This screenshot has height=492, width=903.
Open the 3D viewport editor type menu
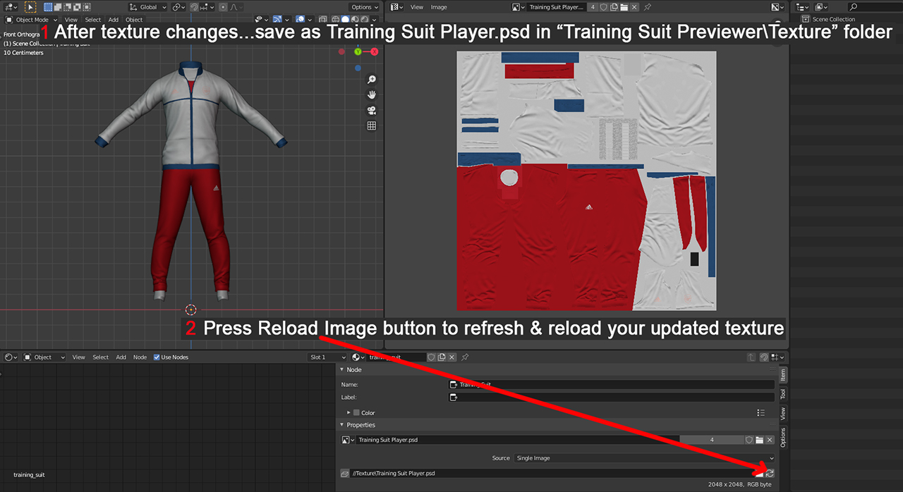click(12, 7)
